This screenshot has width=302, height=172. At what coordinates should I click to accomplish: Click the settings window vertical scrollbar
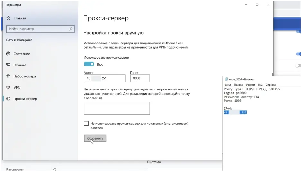pyautogui.click(x=272, y=74)
